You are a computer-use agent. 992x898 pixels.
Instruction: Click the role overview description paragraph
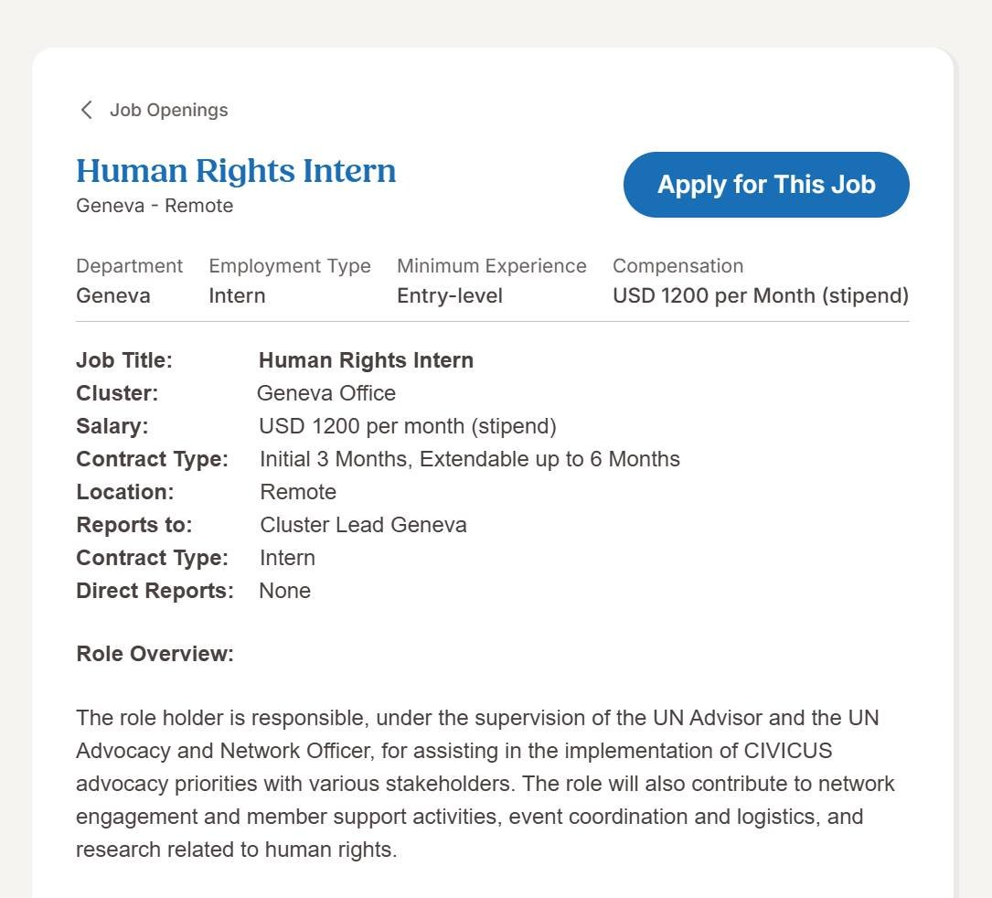click(485, 784)
